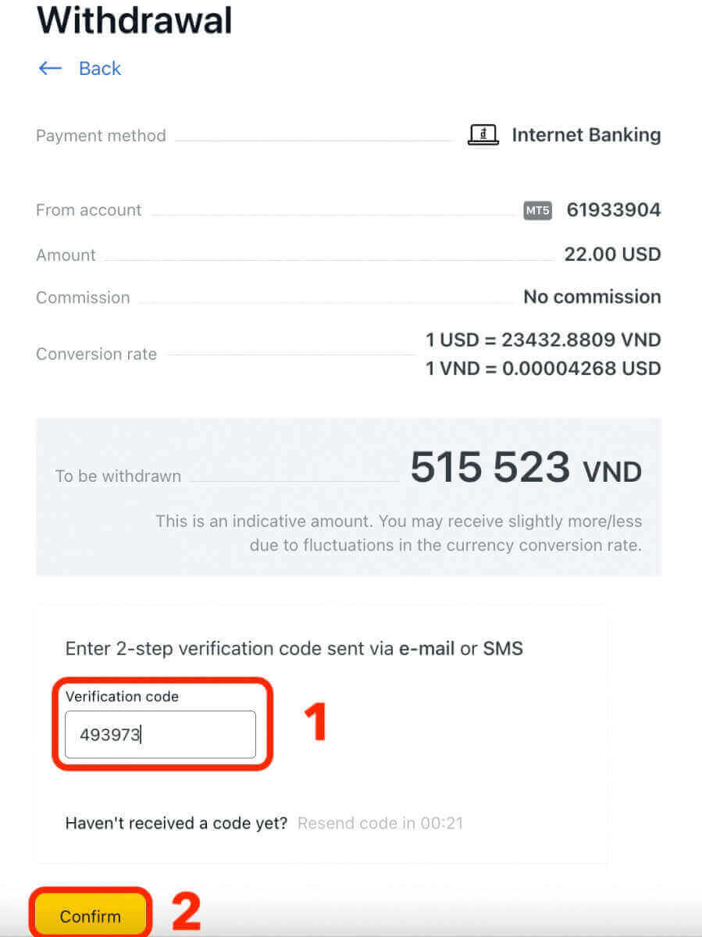The image size is (702, 937).
Task: Click the 515 523 VND withdrawal total
Action: tap(526, 468)
